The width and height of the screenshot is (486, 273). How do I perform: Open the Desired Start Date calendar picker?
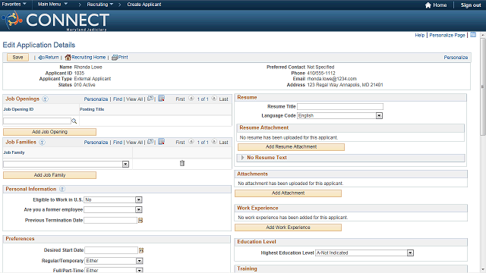(141, 250)
